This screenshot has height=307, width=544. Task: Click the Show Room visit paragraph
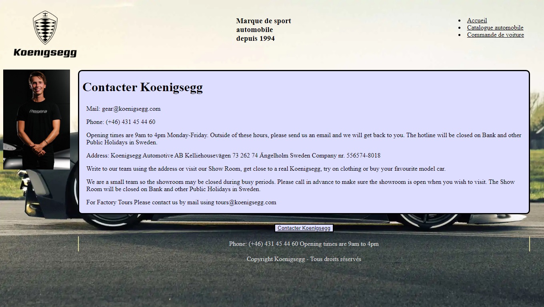pyautogui.click(x=266, y=169)
